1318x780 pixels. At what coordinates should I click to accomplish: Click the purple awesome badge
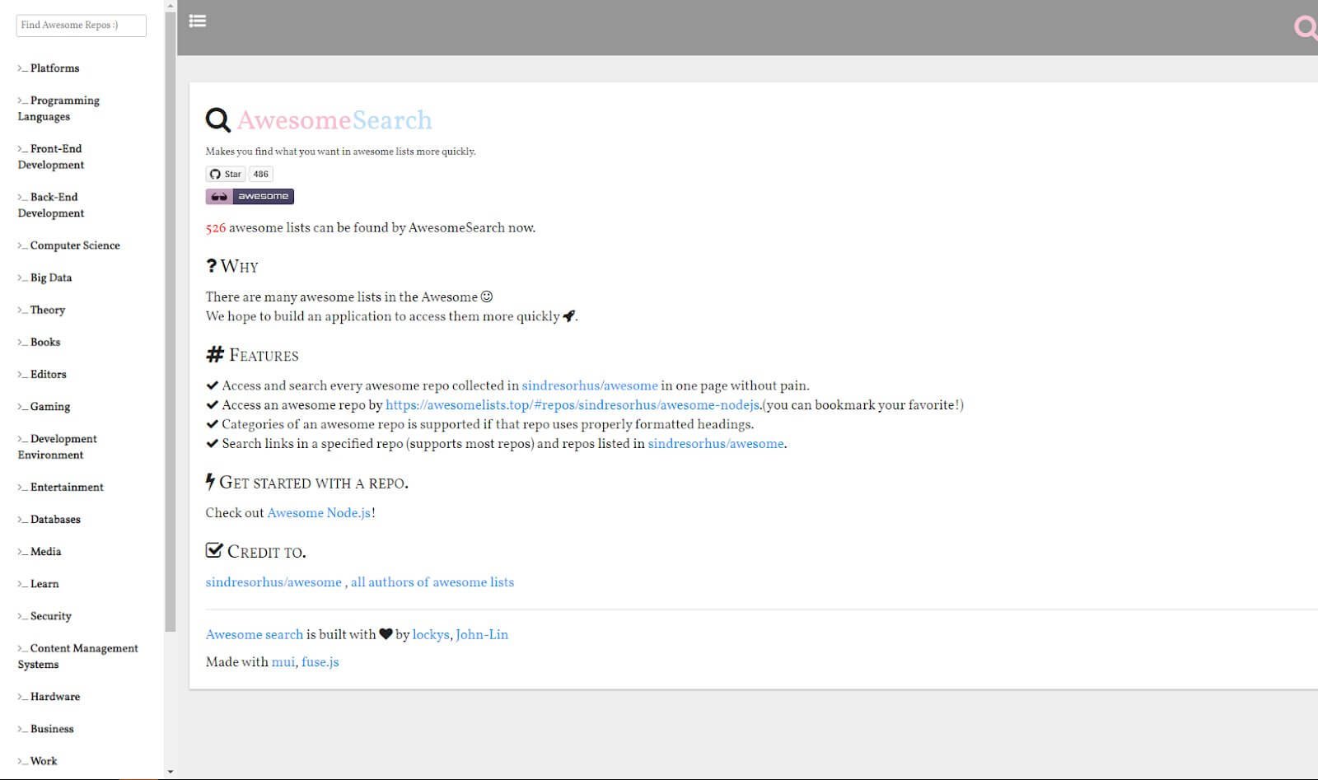[250, 196]
